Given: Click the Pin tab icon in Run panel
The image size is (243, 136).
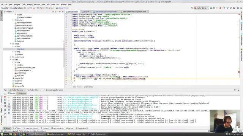Looking at the screenshot, I should pyautogui.click(x=5, y=114).
